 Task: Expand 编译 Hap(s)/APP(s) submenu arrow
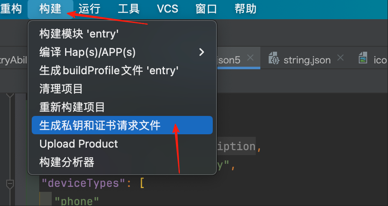pyautogui.click(x=202, y=52)
